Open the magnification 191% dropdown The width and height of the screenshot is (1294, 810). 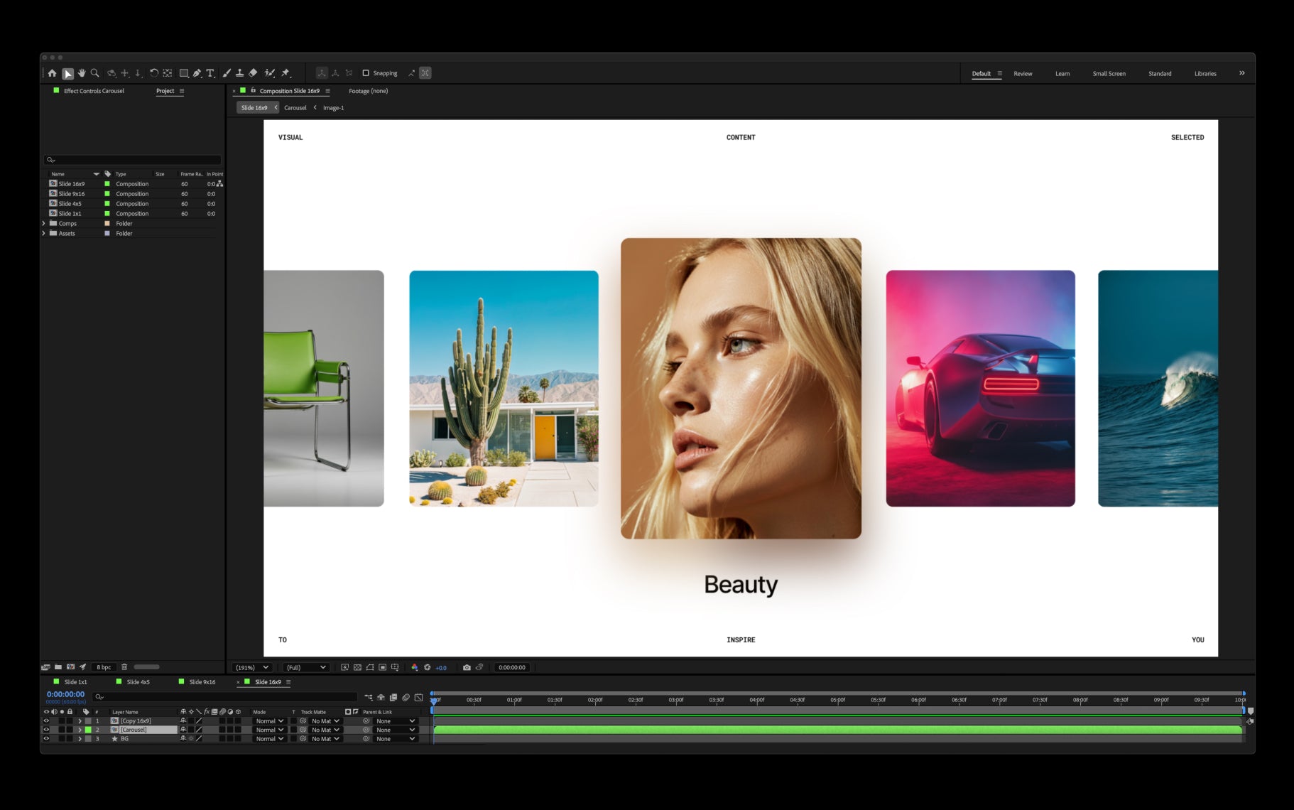tap(252, 667)
